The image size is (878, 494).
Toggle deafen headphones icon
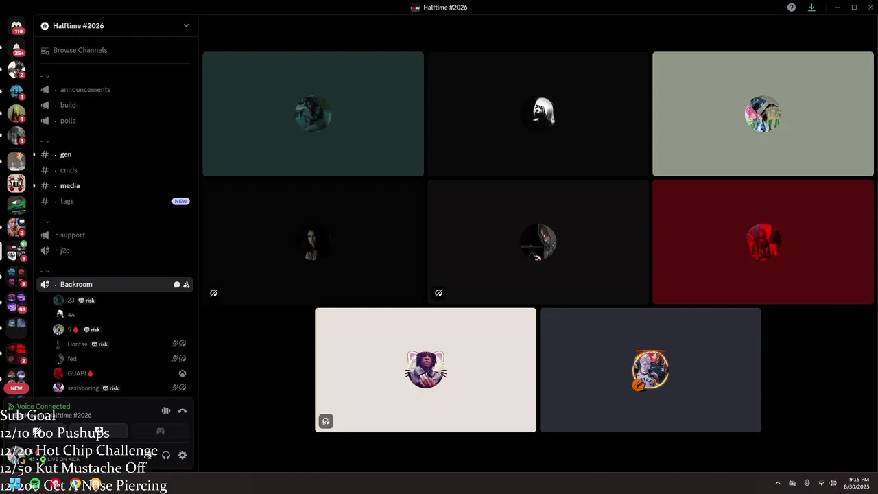point(165,455)
